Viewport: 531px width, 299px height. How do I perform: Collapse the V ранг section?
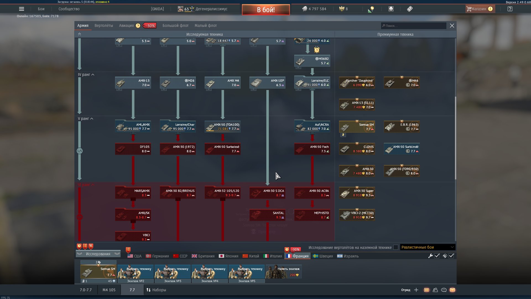point(92,118)
